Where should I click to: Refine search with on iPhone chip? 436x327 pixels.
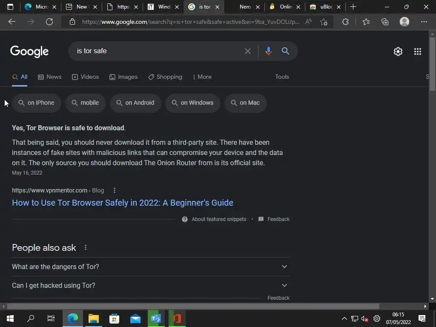pyautogui.click(x=37, y=103)
